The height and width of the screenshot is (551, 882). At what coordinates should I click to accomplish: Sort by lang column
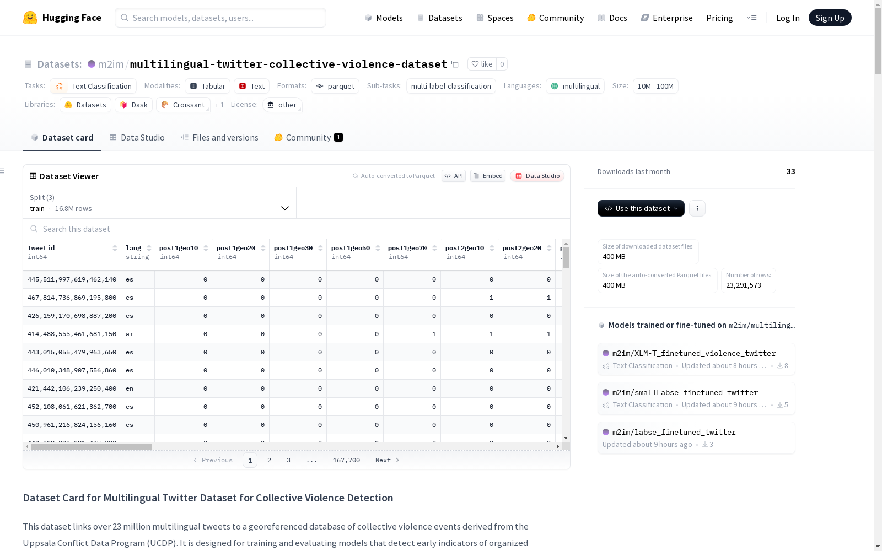(x=149, y=248)
